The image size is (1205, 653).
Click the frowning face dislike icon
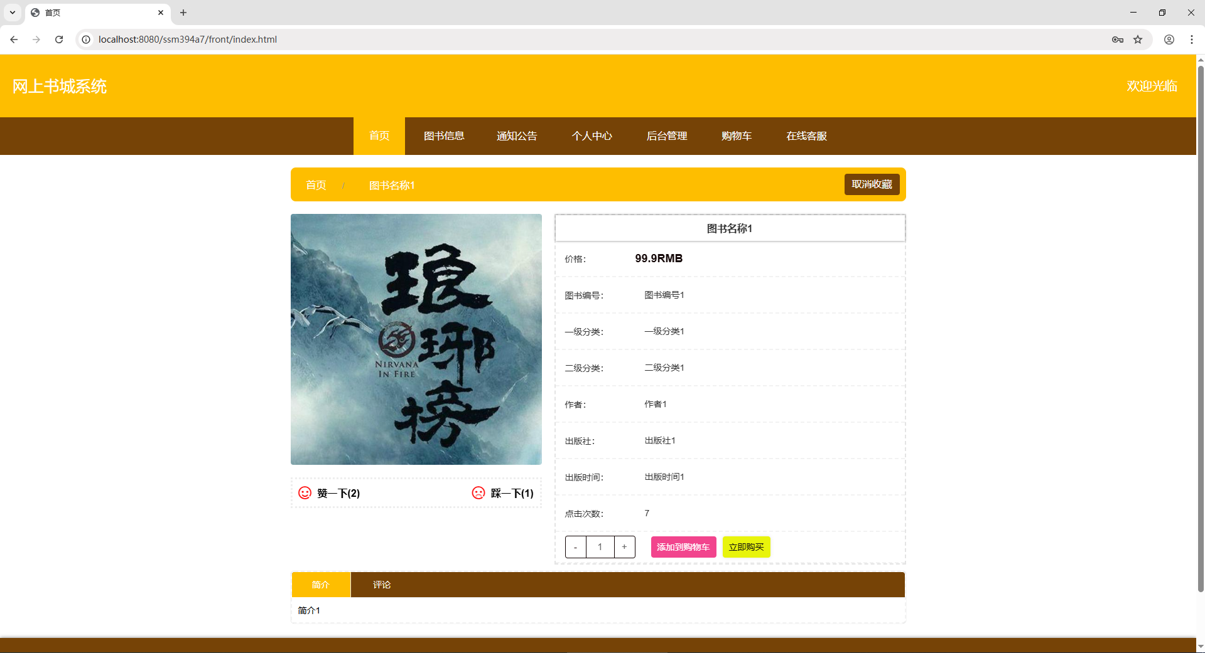coord(478,493)
